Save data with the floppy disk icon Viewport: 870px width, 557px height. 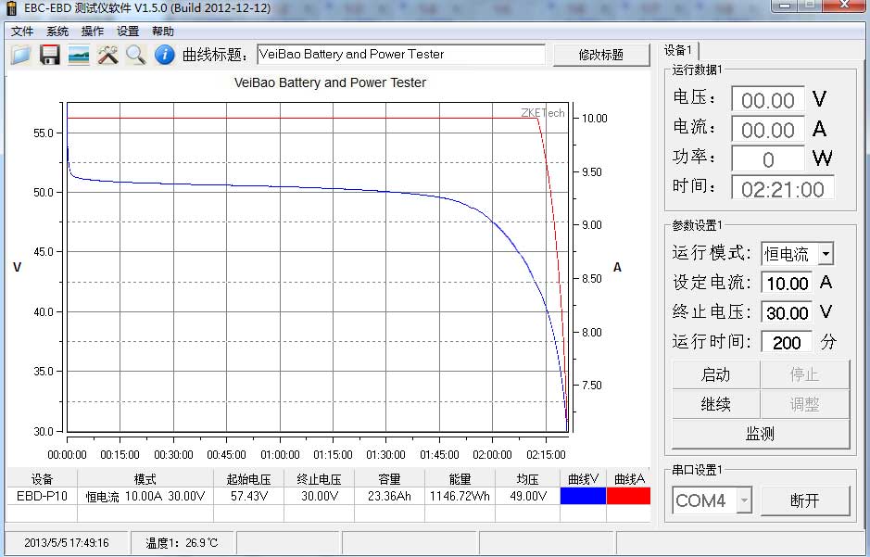[50, 55]
